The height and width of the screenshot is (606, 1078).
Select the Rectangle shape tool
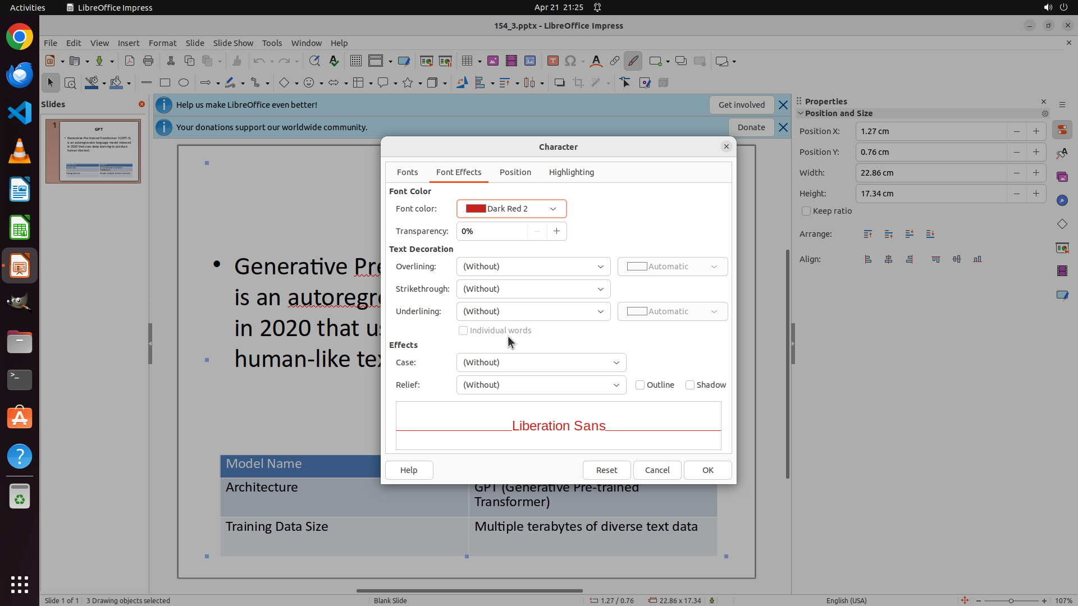point(165,83)
